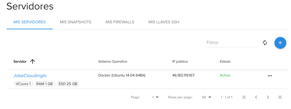This screenshot has width=291, height=109.
Task: Jump to last page of results
Action: (x=280, y=97)
